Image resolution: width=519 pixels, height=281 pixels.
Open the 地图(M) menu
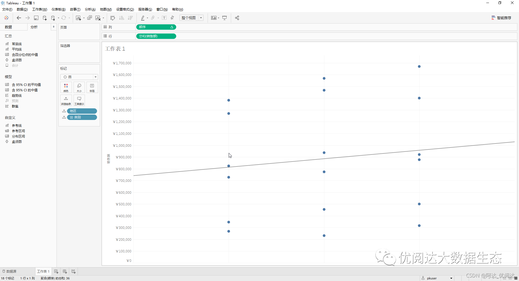pyautogui.click(x=106, y=9)
